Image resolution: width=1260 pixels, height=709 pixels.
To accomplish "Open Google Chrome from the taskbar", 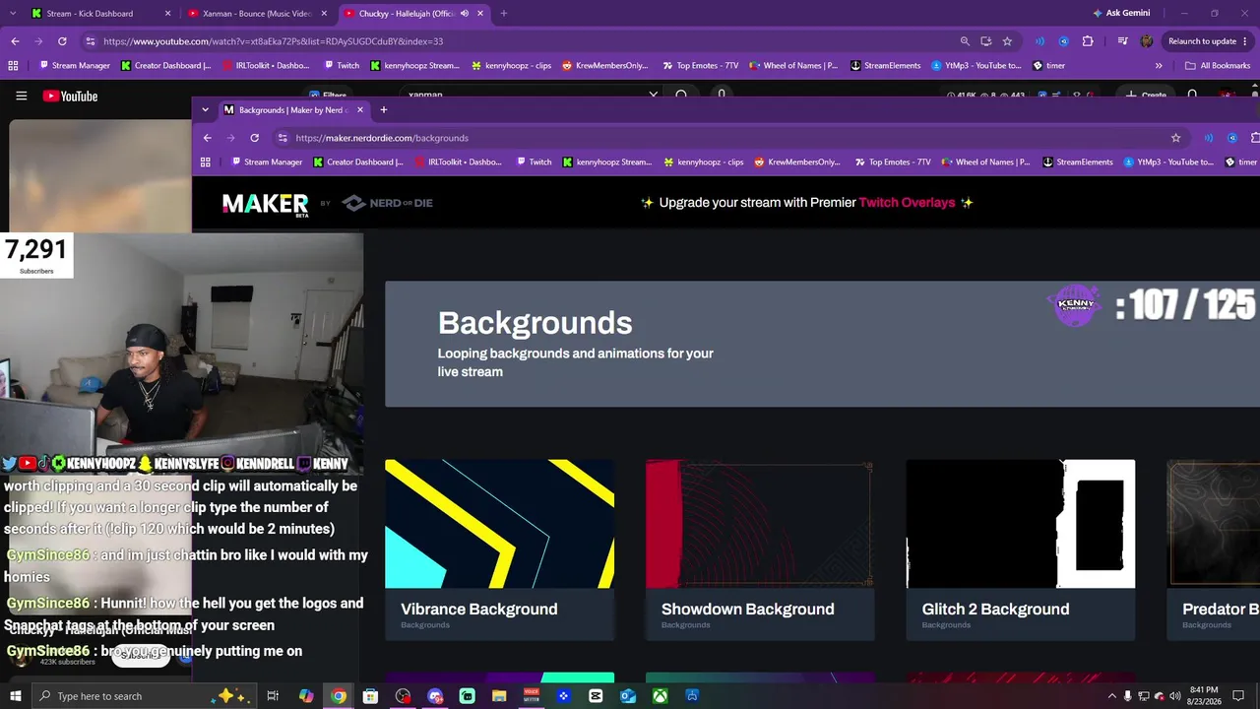I will [339, 696].
